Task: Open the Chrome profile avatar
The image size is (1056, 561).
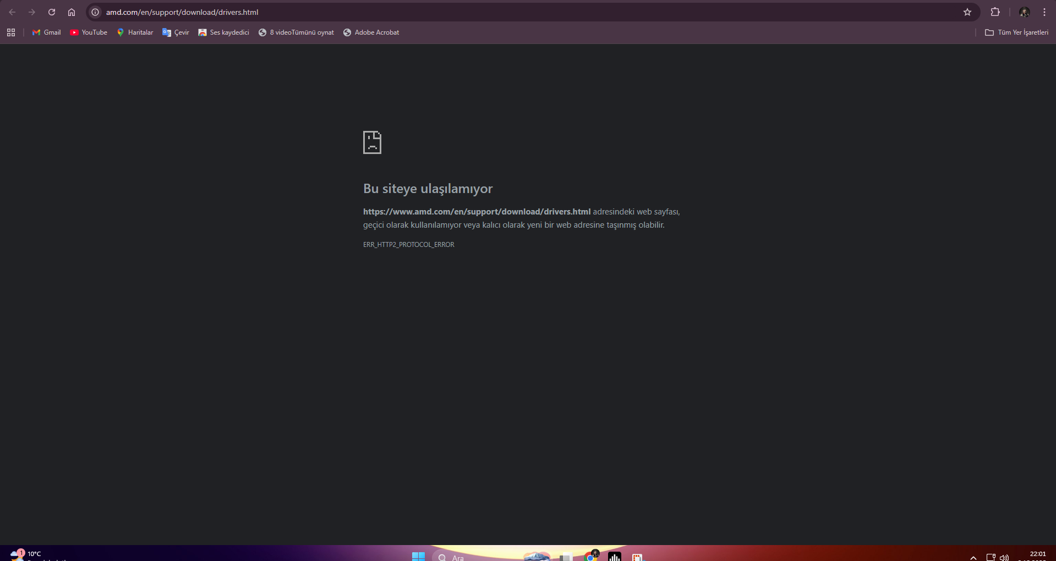Action: point(1024,12)
